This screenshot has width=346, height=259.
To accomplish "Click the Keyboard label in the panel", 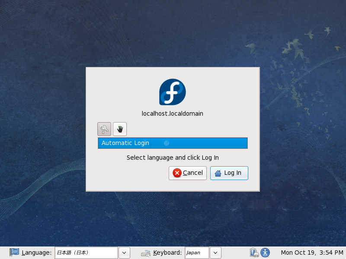I will click(x=167, y=253).
